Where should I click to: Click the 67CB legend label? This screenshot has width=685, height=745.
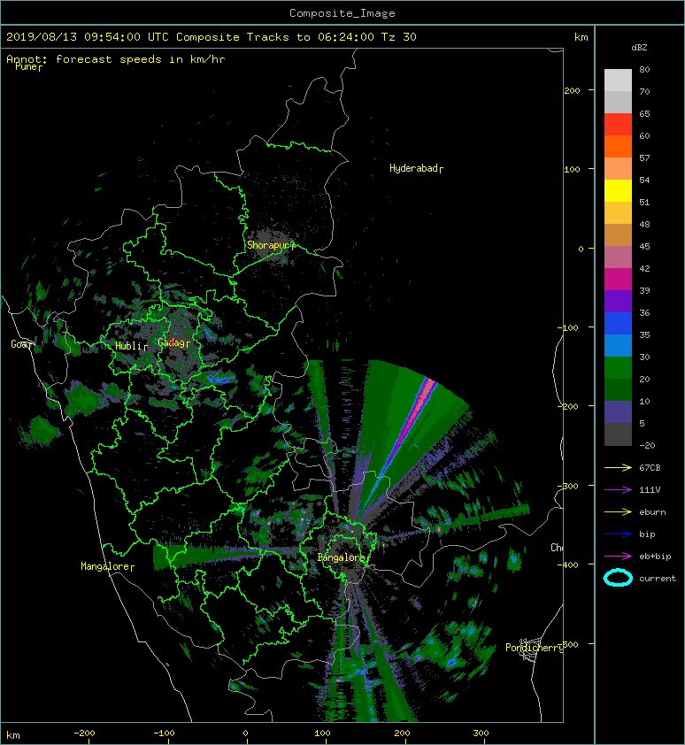(x=650, y=468)
